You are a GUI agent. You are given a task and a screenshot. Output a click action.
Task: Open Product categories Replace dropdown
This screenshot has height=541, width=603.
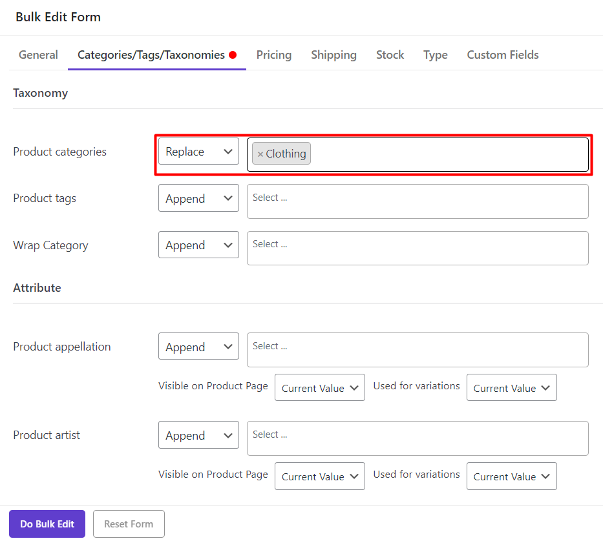[198, 152]
